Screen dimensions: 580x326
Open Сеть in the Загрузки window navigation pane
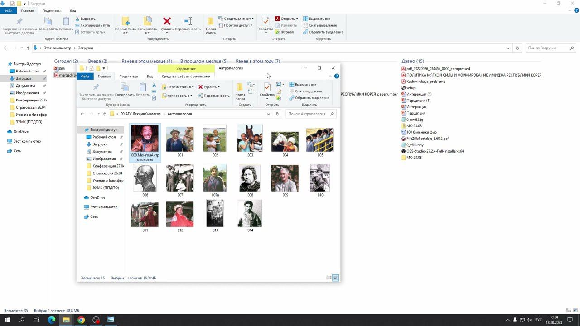point(17,151)
